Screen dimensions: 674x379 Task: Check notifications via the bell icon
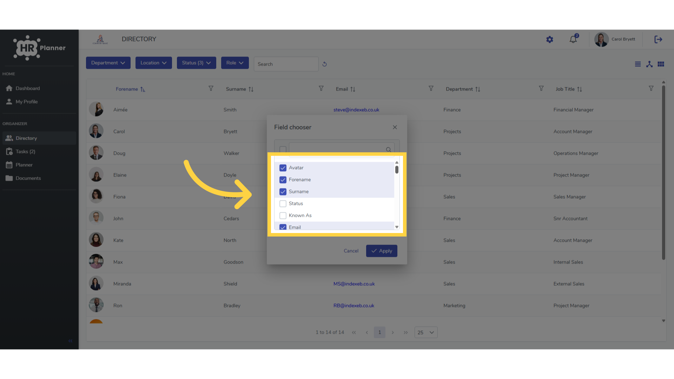point(574,39)
